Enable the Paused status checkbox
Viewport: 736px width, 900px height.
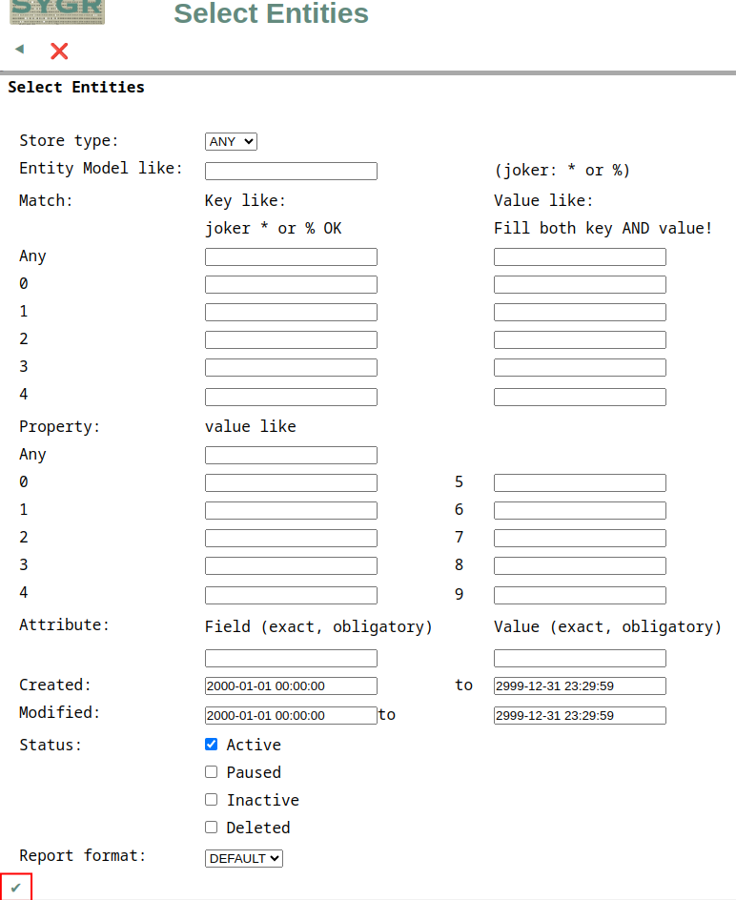tap(212, 772)
